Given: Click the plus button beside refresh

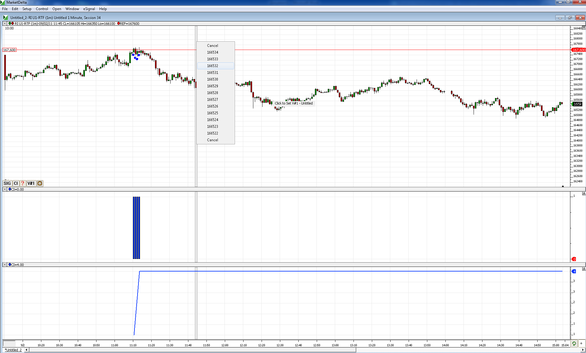Looking at the screenshot, I should (x=581, y=344).
